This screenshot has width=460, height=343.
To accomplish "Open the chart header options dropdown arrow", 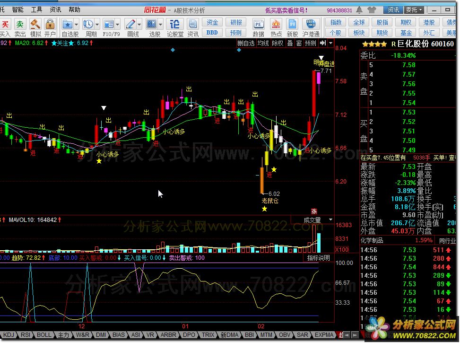I will (x=330, y=43).
